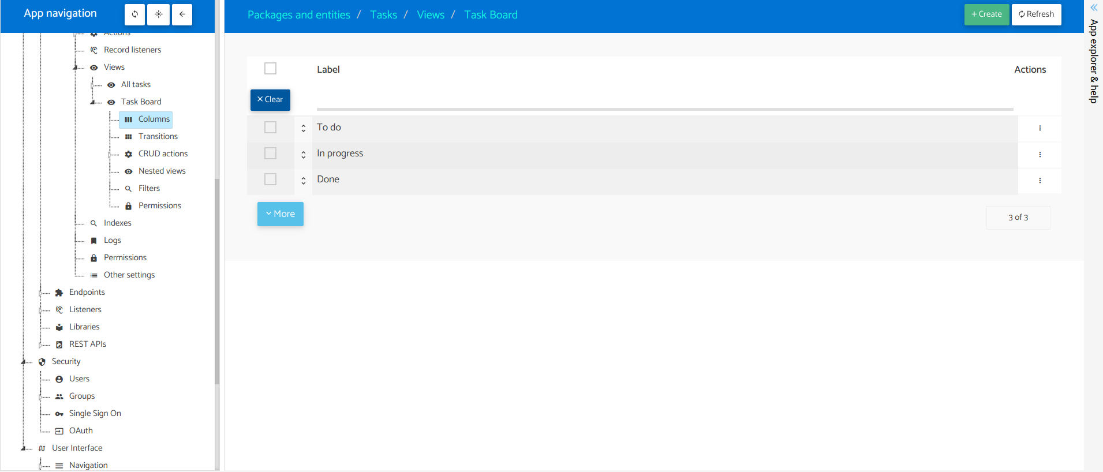Click the Done label text
Screen dimensions: 1103x472
tap(328, 179)
